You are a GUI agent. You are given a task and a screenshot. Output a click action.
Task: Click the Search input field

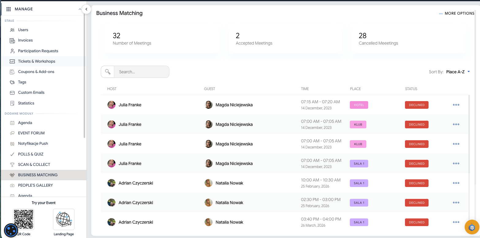[x=142, y=72]
